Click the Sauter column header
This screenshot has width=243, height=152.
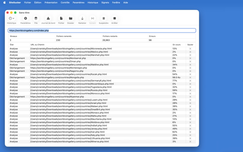[190, 45]
